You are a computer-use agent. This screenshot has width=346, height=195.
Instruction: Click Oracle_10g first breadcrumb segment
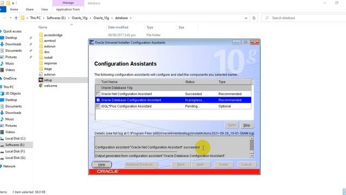click(79, 18)
